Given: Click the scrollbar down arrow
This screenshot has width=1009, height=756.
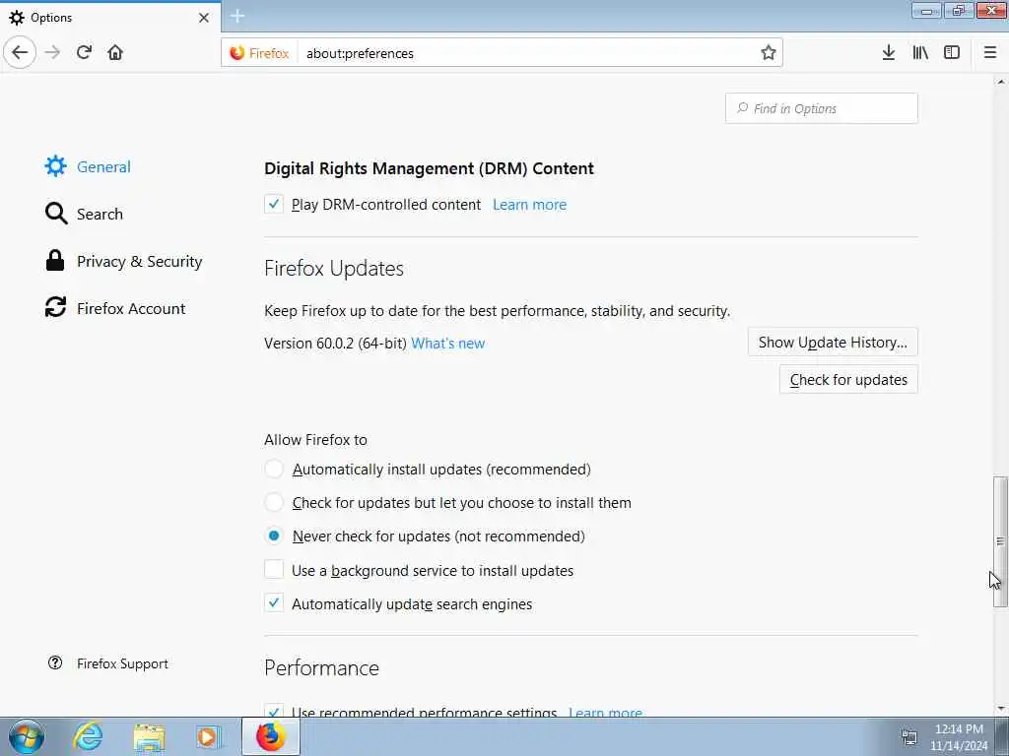Looking at the screenshot, I should point(1001,709).
